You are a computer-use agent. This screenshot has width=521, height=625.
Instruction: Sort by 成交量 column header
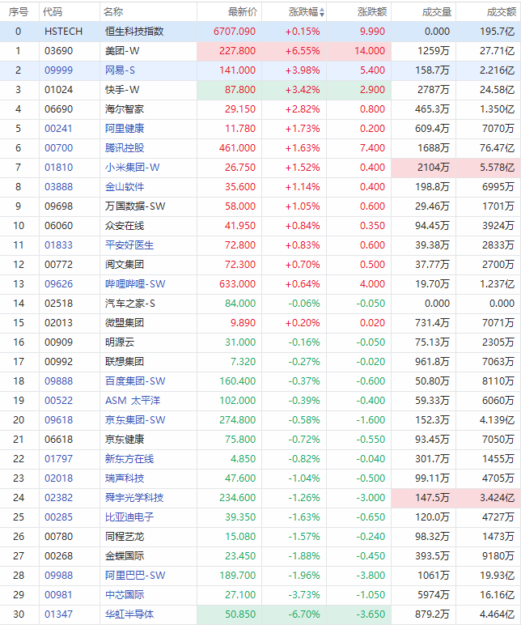click(x=437, y=12)
